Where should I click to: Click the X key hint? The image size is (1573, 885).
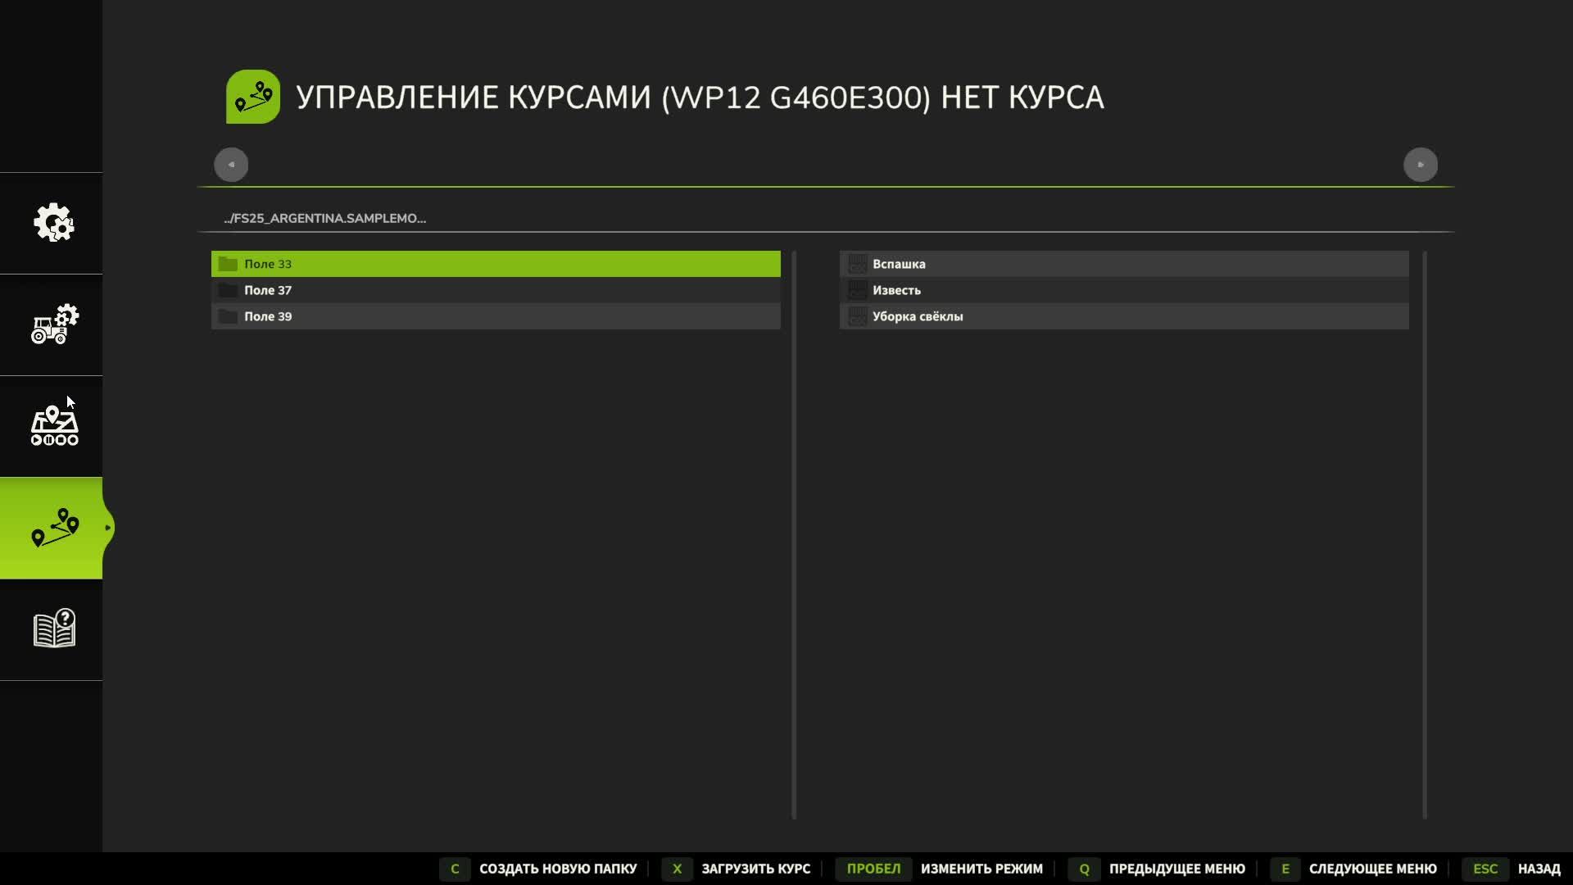[x=677, y=869]
